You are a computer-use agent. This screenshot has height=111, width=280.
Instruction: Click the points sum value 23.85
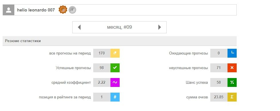pos(219,97)
